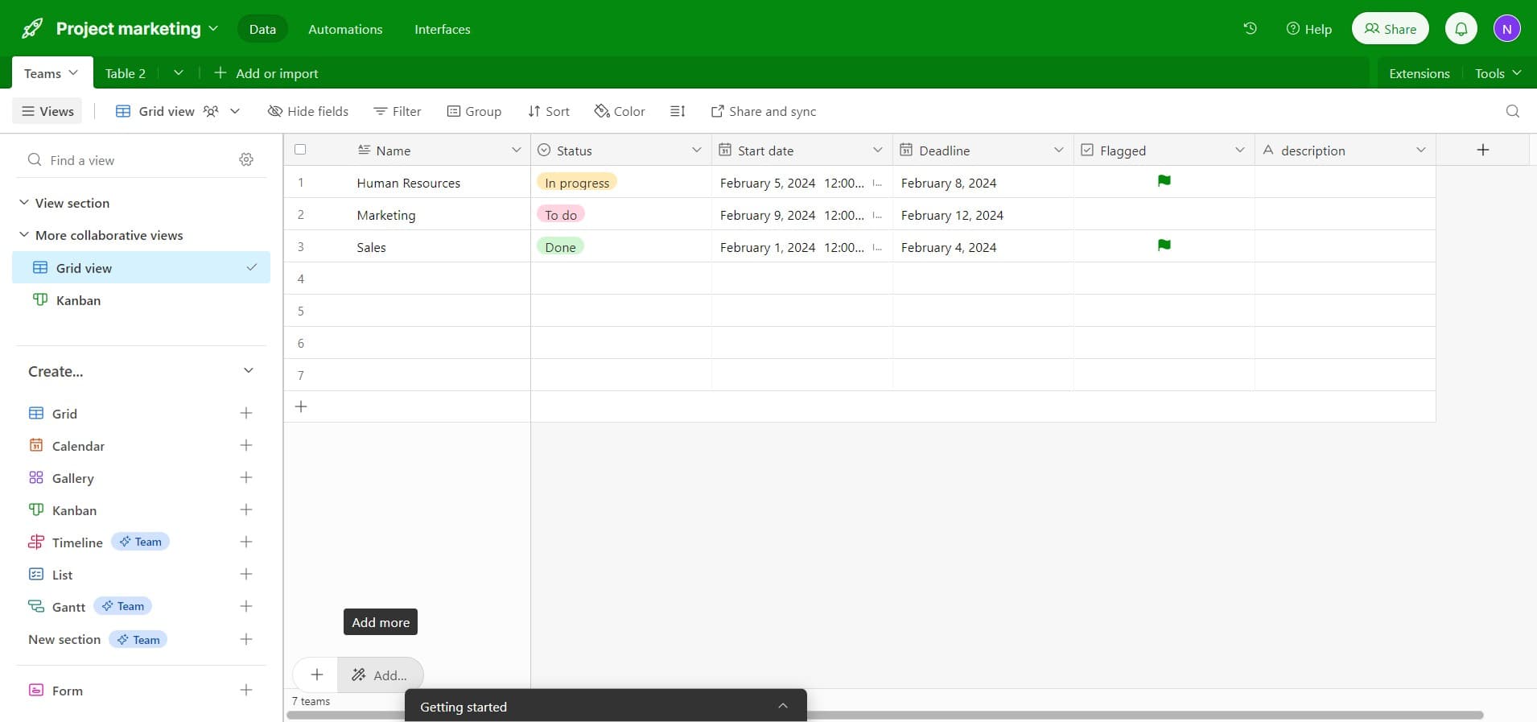This screenshot has width=1537, height=722.
Task: Uncheck Flagged for Human Resources row
Action: [x=1164, y=182]
